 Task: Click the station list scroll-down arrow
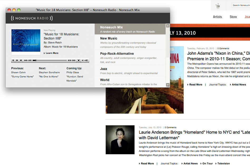[168, 85]
